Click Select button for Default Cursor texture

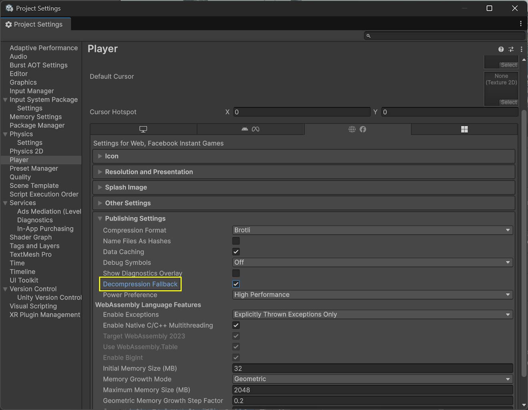[508, 102]
